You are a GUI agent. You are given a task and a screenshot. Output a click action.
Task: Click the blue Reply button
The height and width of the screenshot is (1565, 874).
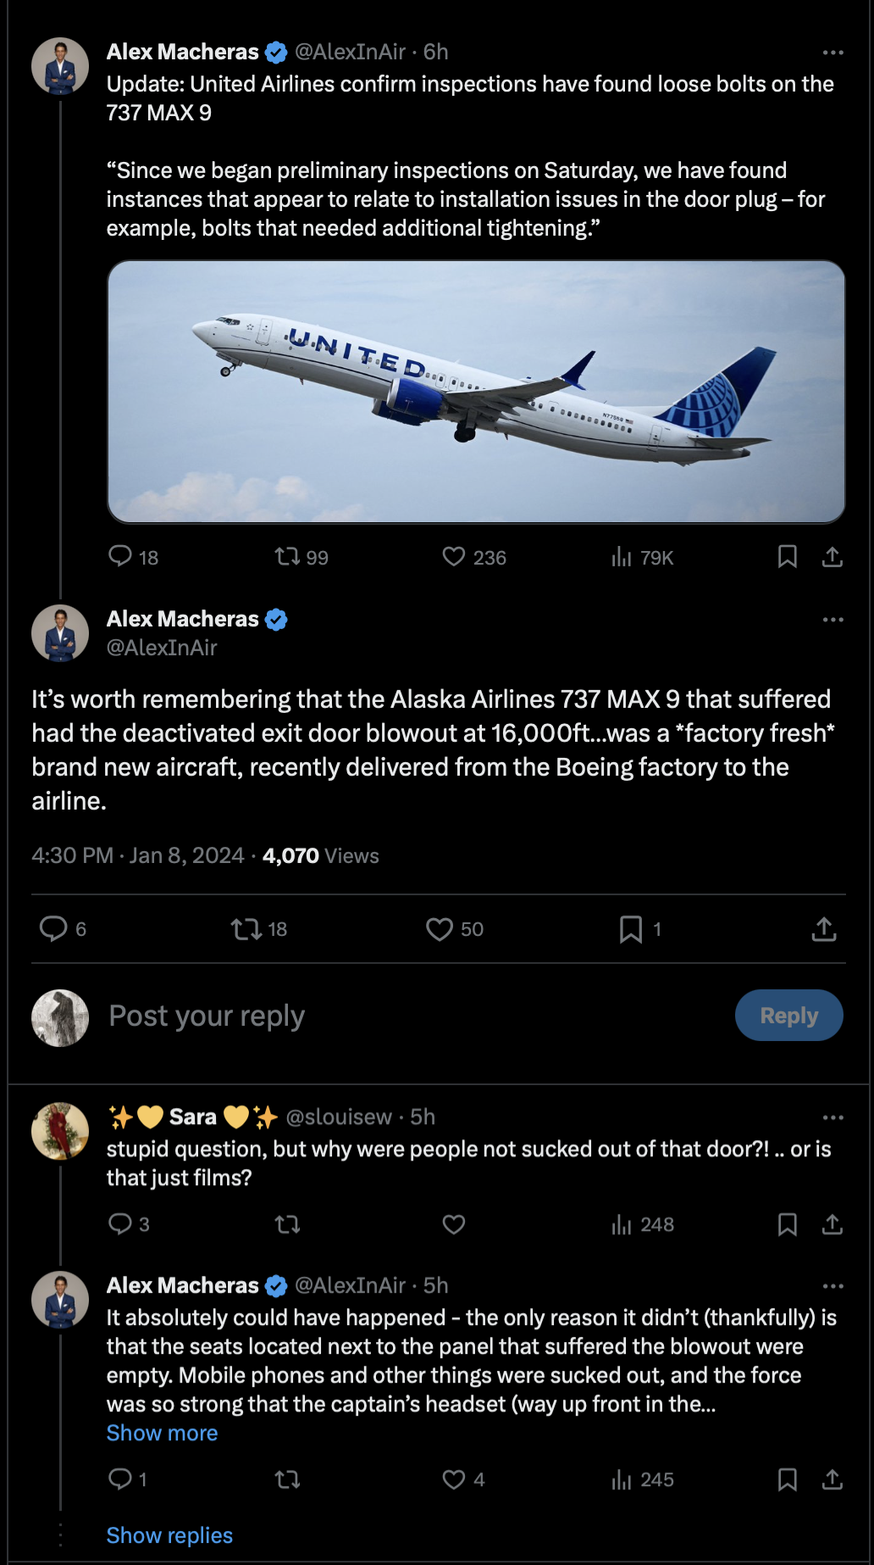click(x=788, y=1016)
